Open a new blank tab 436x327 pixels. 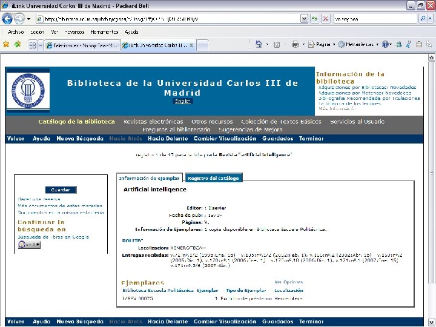pyautogui.click(x=203, y=45)
